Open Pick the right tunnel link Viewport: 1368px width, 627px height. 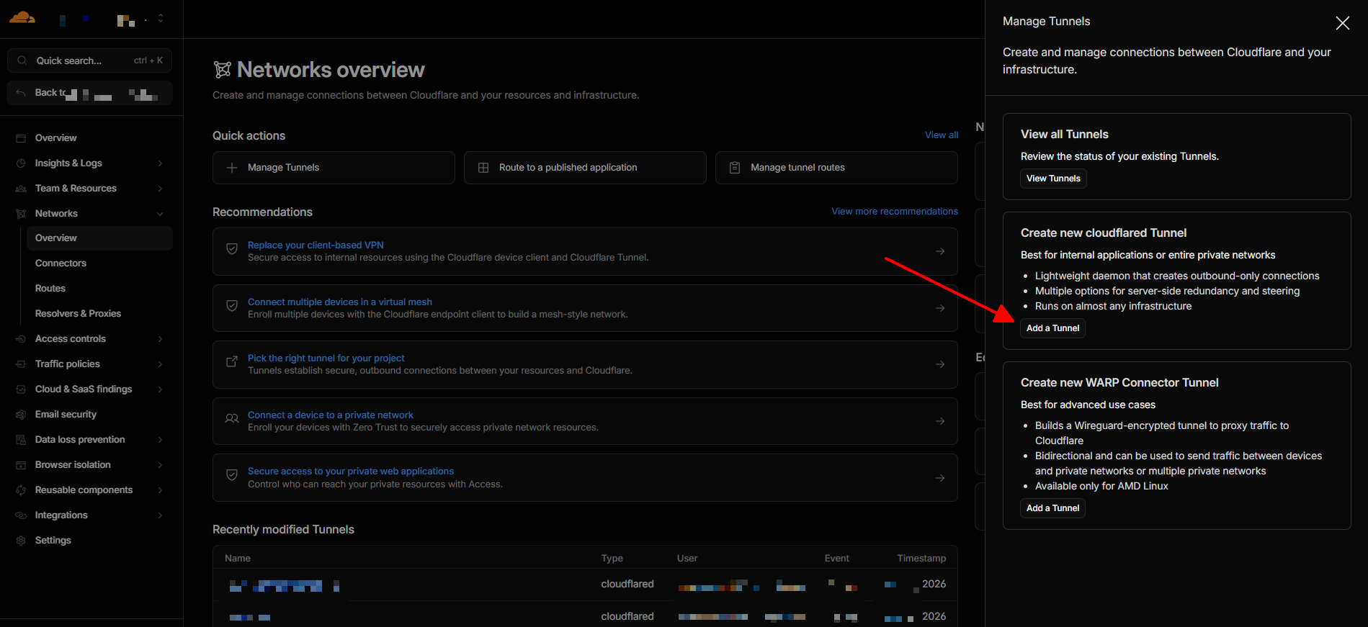pyautogui.click(x=326, y=358)
